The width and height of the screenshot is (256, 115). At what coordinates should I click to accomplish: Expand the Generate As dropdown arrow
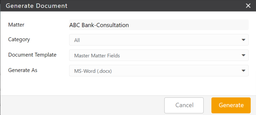click(x=243, y=71)
